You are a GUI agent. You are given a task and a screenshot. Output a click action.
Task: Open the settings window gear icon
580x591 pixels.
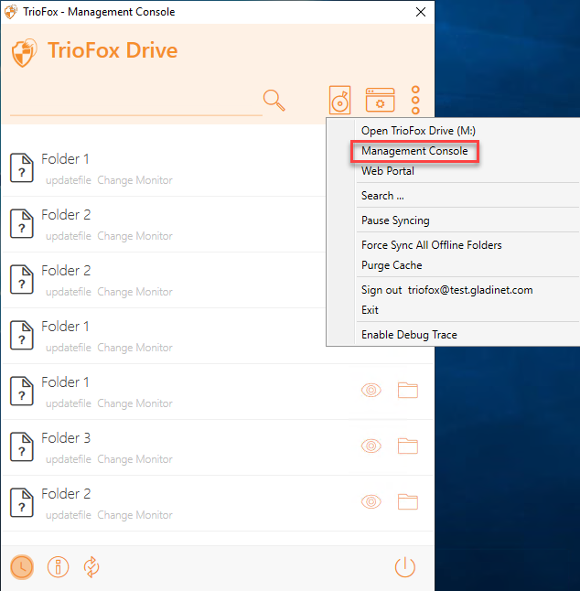coord(380,100)
